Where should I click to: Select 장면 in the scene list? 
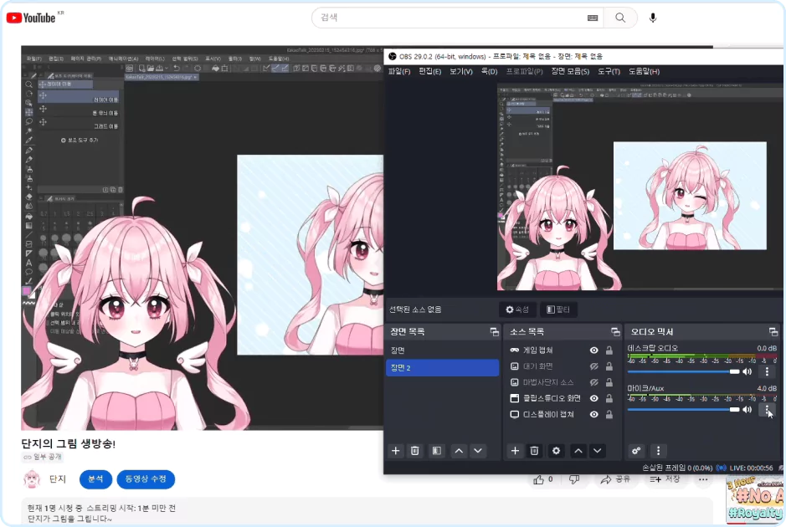(x=443, y=350)
